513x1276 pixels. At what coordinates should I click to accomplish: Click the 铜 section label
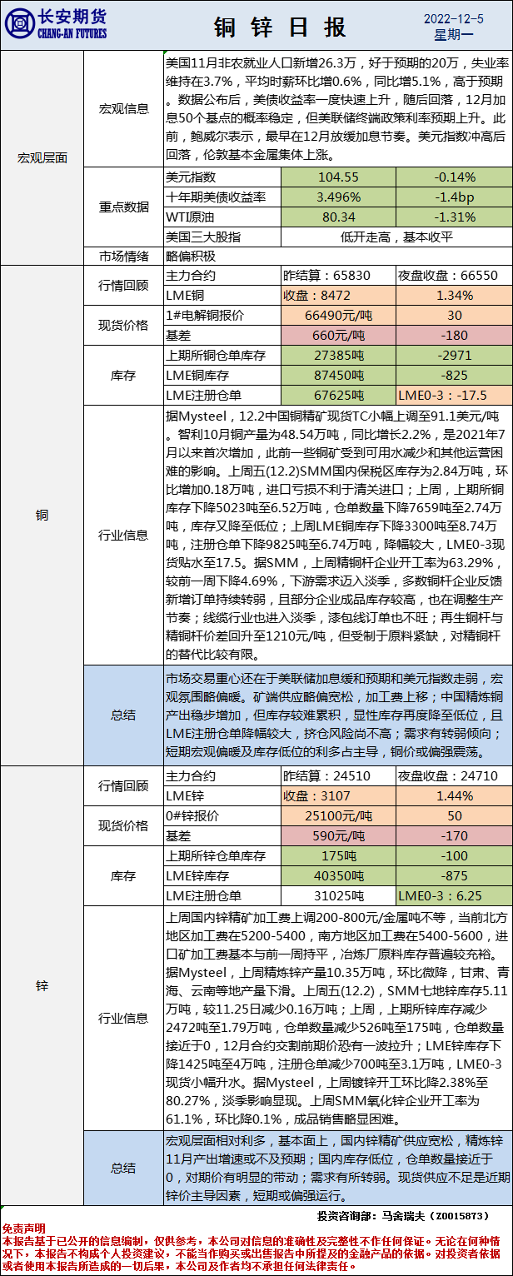point(42,515)
